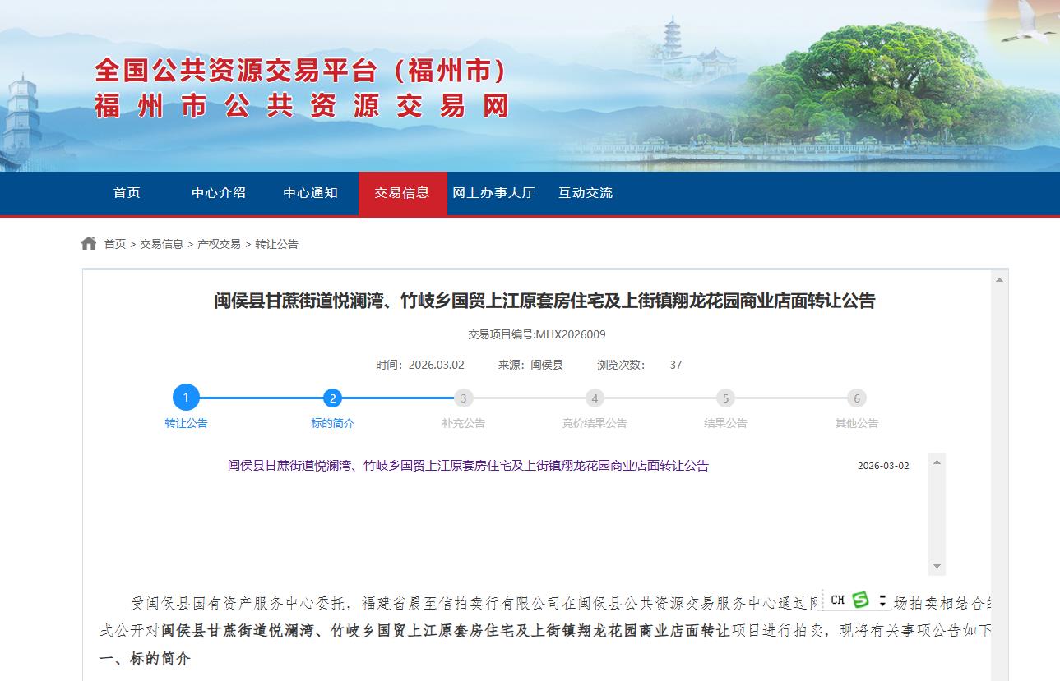Select step 6 circle 其他公告
Image resolution: width=1060 pixels, height=681 pixels.
[857, 398]
